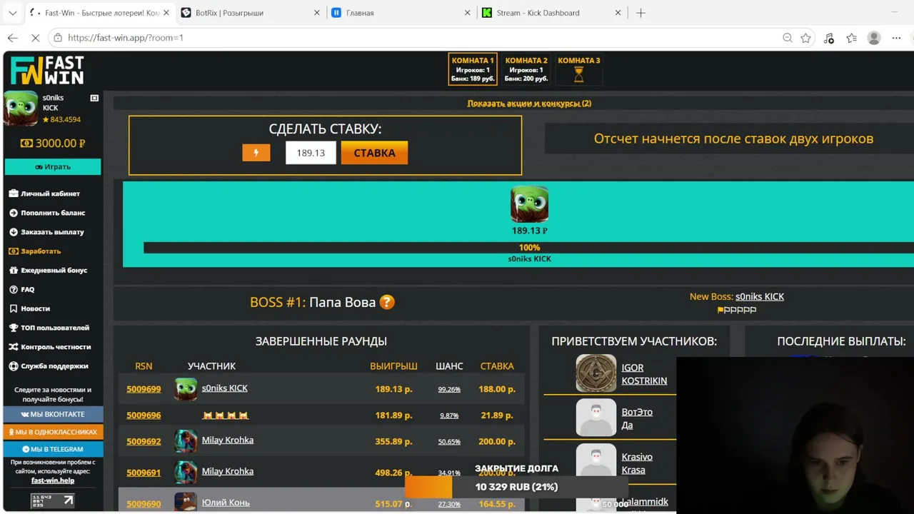Switch to КОМНАТА 3 room tab
The width and height of the screenshot is (914, 514).
point(579,69)
